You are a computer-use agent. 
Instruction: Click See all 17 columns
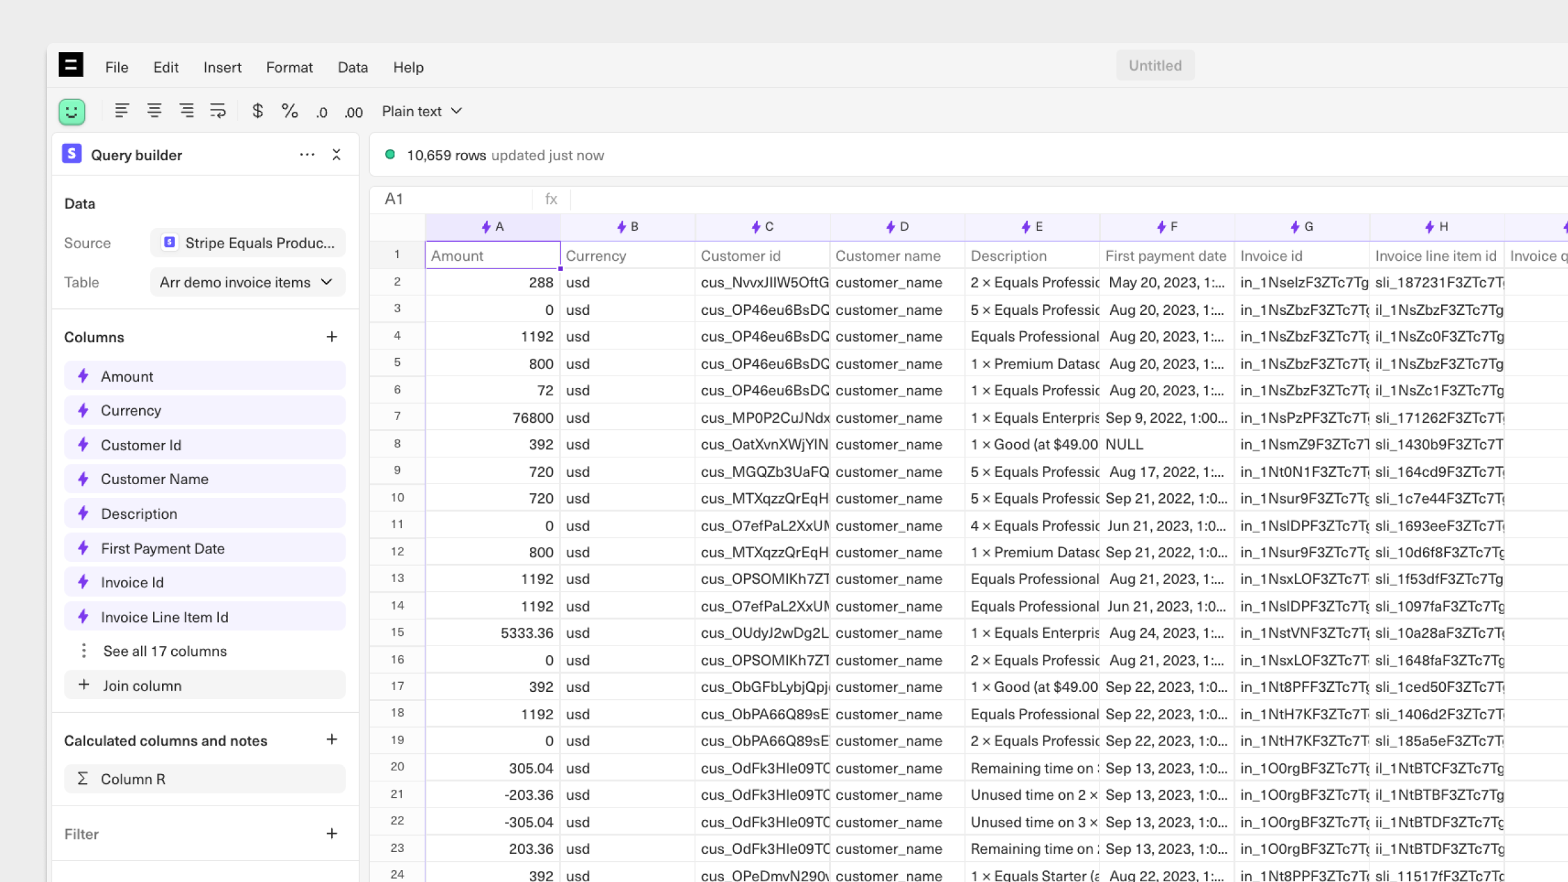tap(165, 651)
